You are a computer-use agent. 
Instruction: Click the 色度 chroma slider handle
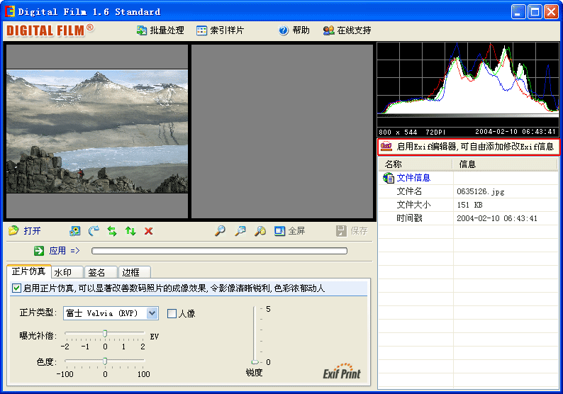coord(105,361)
